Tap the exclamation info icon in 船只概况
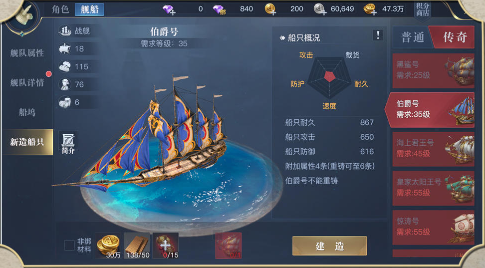Viewport: 485px width, 268px height. point(378,35)
